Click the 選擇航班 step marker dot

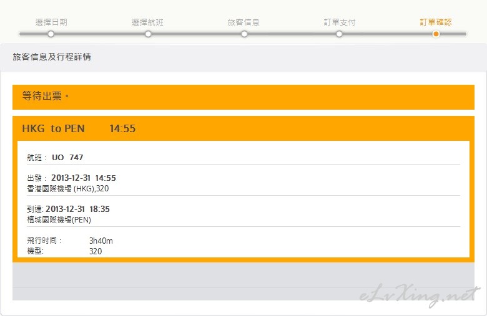pos(148,34)
